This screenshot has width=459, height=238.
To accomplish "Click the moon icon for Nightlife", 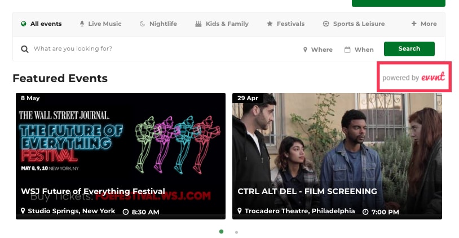I will pos(143,24).
